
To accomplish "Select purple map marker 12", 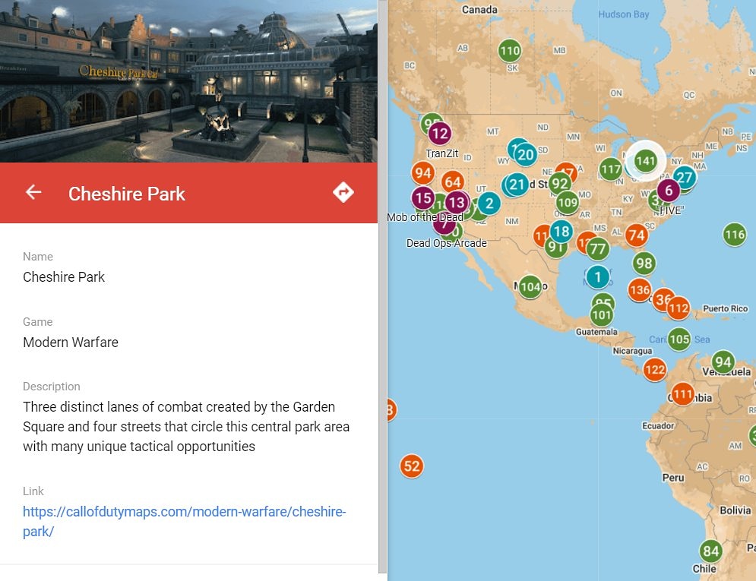I will pyautogui.click(x=440, y=134).
